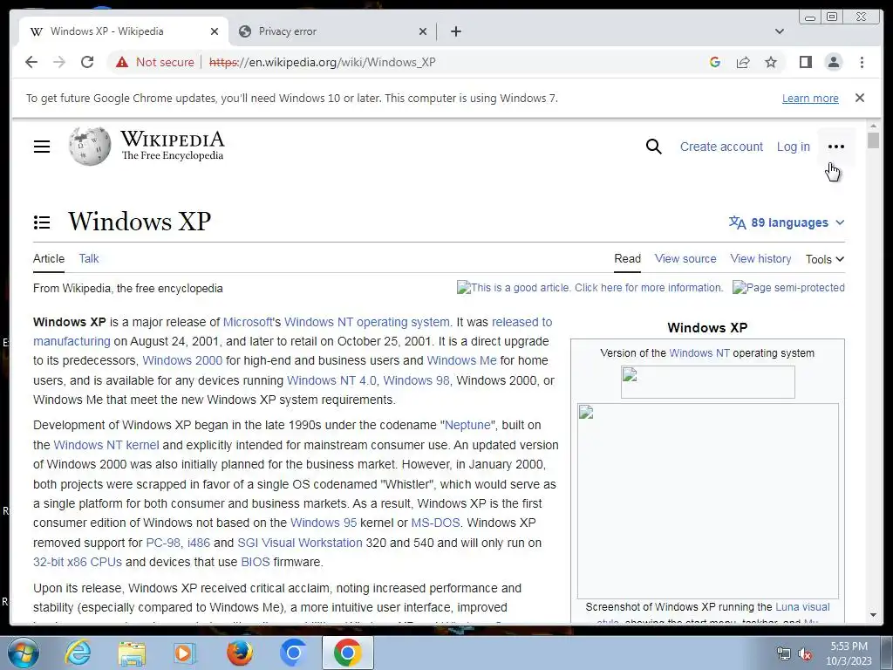Open Chromium icon on taskbar

[293, 653]
